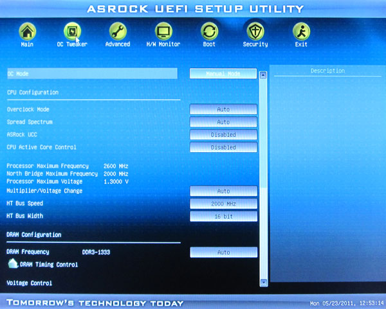This screenshot has height=309, width=386.
Task: Click Processor Maximum Frequency 2600 MHz value
Action: click(x=116, y=166)
